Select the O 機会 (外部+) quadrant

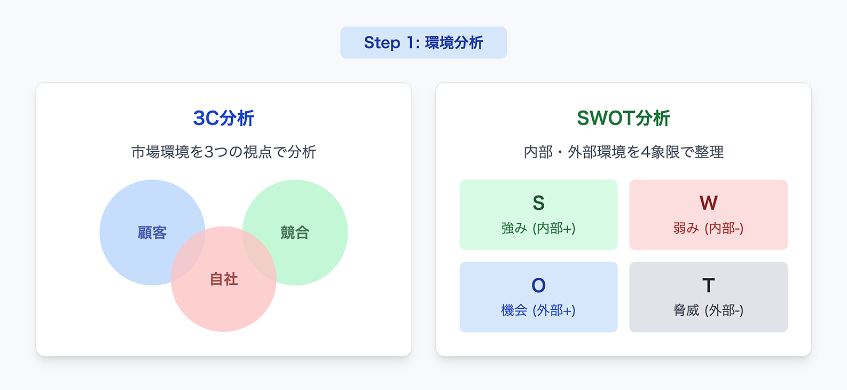tap(538, 297)
